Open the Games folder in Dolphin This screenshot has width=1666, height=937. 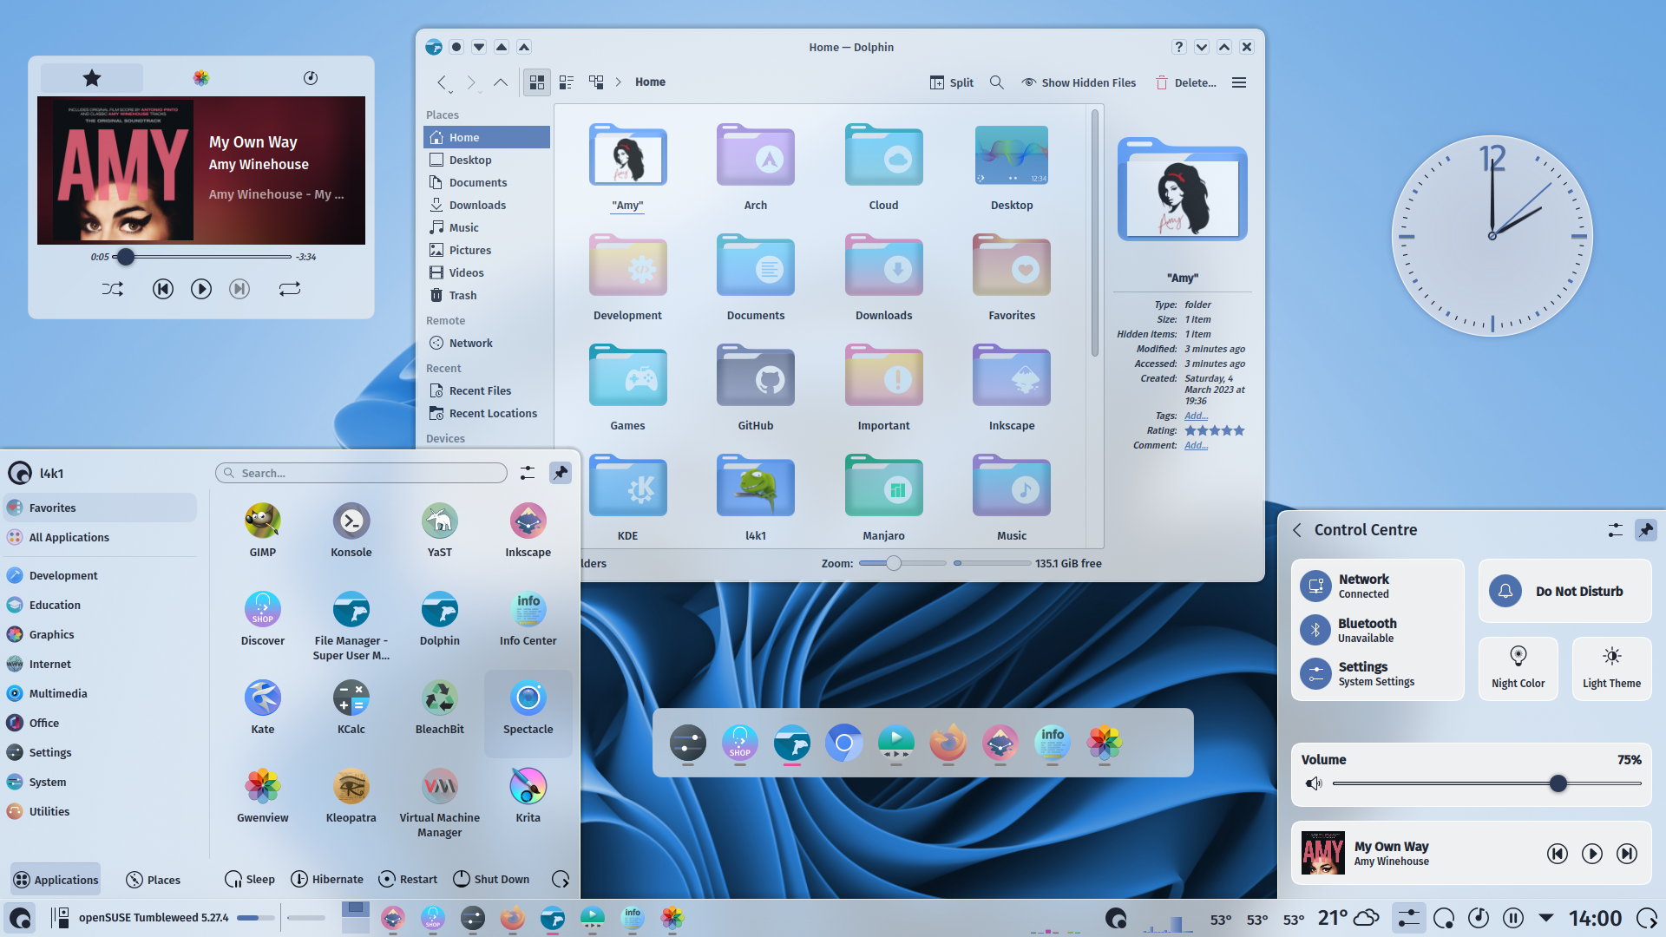tap(627, 389)
